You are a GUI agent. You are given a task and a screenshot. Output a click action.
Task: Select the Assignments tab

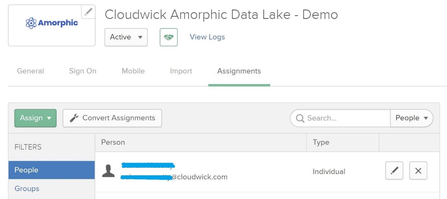[x=239, y=71]
